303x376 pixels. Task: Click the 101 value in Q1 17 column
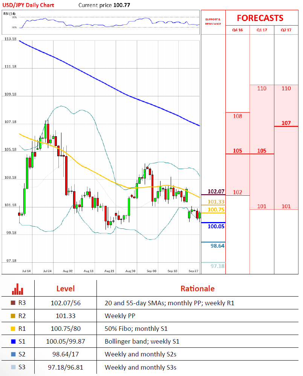(262, 207)
